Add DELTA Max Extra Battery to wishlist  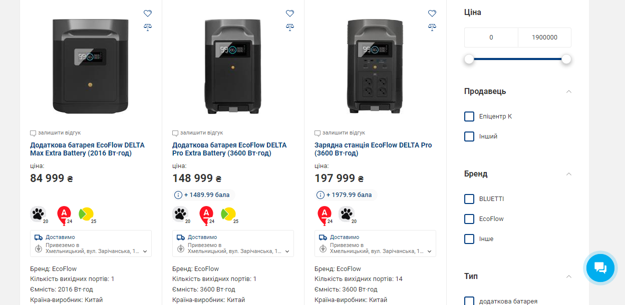click(147, 13)
